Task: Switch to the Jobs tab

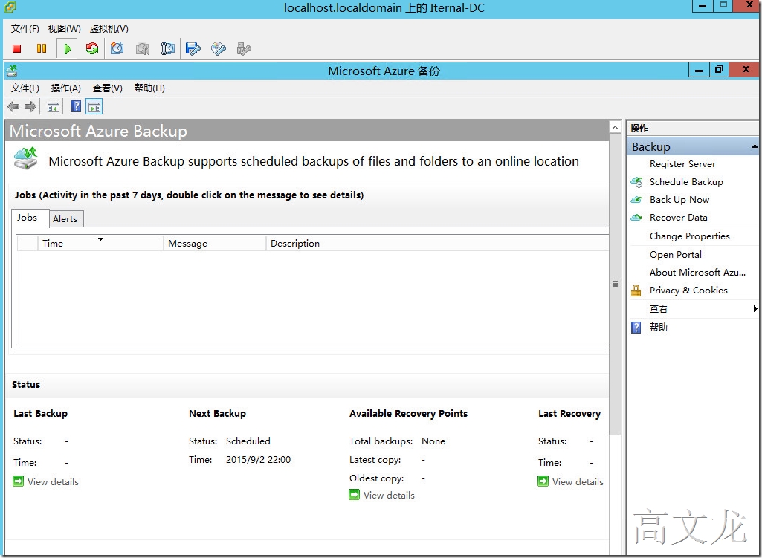Action: (29, 218)
